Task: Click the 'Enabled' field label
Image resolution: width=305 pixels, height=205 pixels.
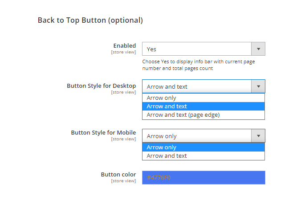Action: click(x=124, y=46)
